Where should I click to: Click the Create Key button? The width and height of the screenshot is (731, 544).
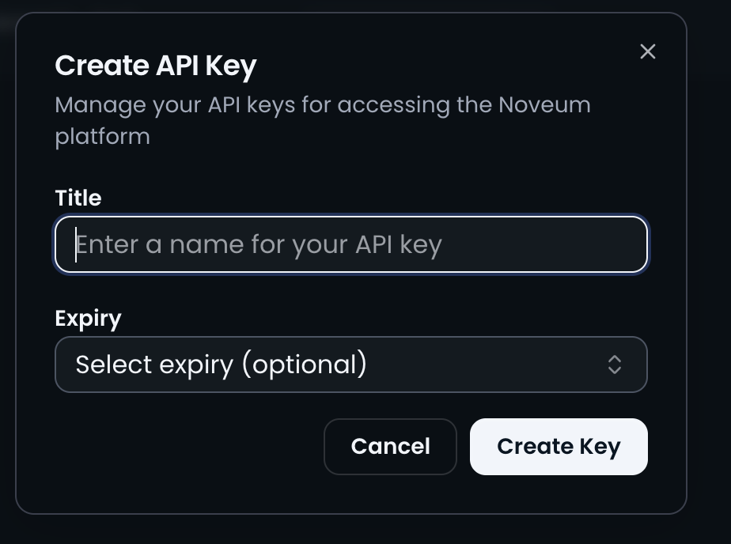(559, 447)
